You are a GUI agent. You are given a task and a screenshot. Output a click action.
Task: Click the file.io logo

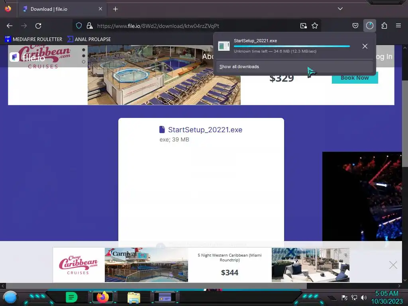[28, 57]
